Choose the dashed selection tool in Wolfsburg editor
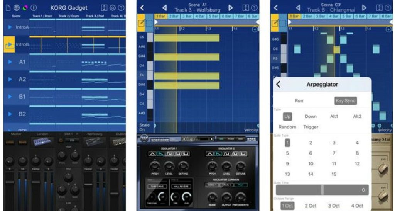Image resolution: width=395 pixels, height=211 pixels. (x=150, y=24)
